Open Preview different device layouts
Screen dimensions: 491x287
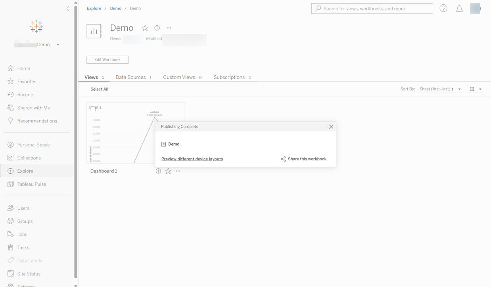point(192,159)
